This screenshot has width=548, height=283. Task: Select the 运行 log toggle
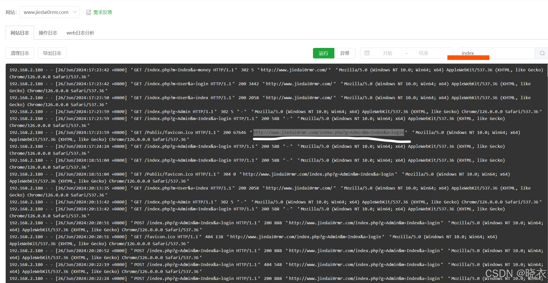[x=323, y=53]
